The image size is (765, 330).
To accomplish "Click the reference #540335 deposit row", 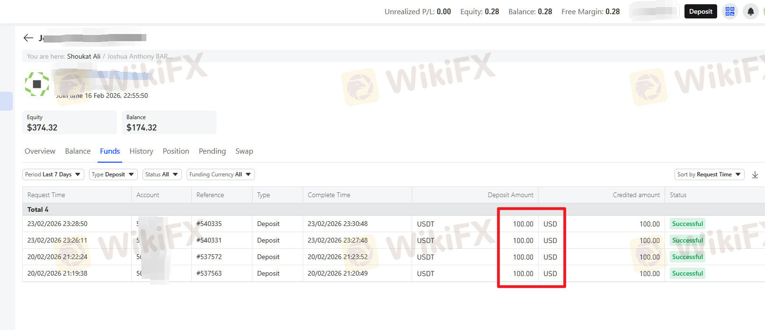I will point(209,224).
